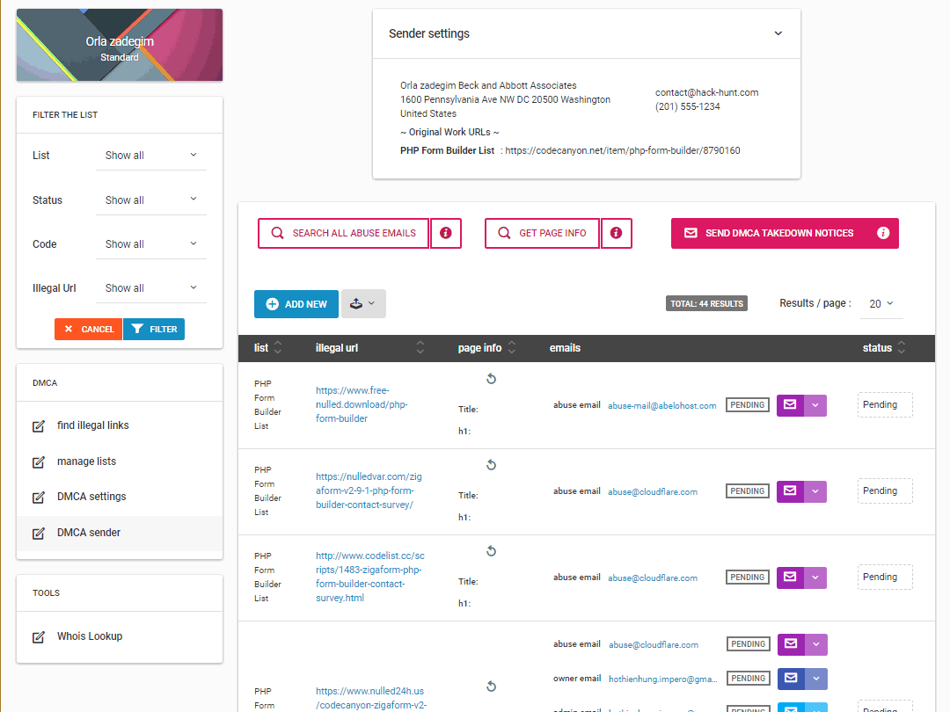The height and width of the screenshot is (712, 950).
Task: Click Pending status box in free-nulled.download row
Action: [x=885, y=405]
